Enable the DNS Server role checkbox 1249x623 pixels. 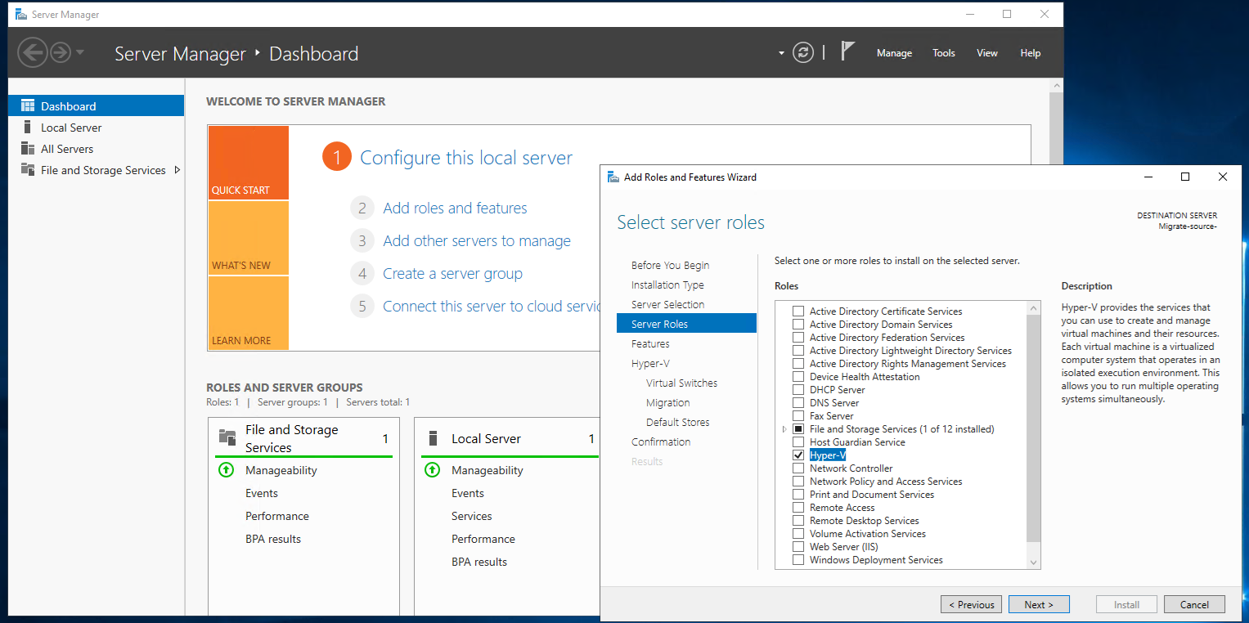[x=798, y=403]
